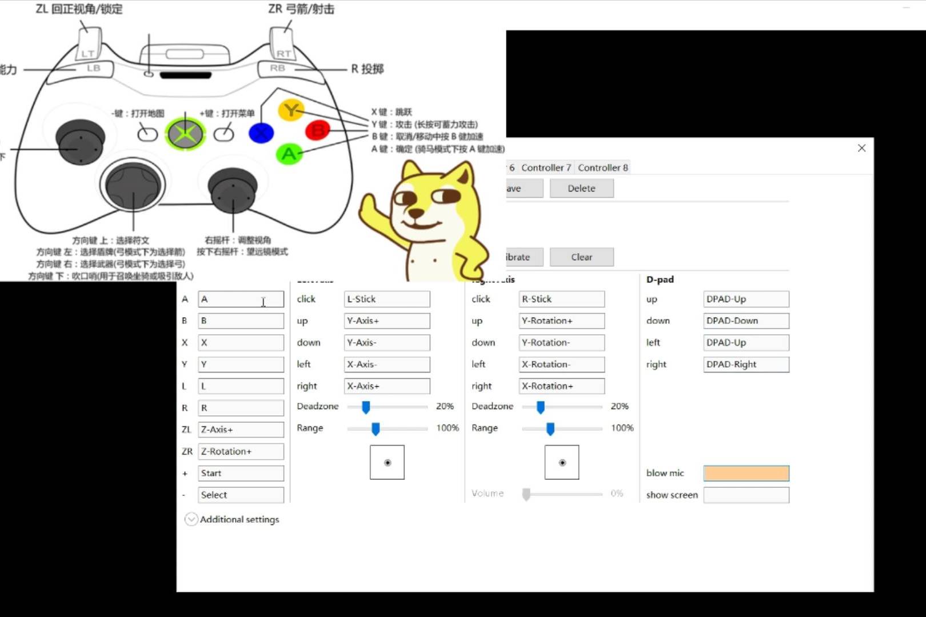The image size is (926, 617).
Task: Expand the Additional settings section
Action: tap(191, 519)
